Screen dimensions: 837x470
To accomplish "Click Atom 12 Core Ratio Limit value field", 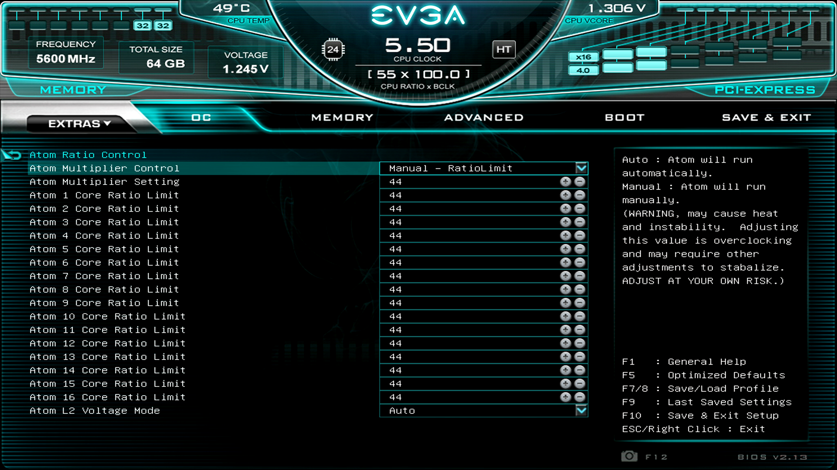I will (484, 344).
